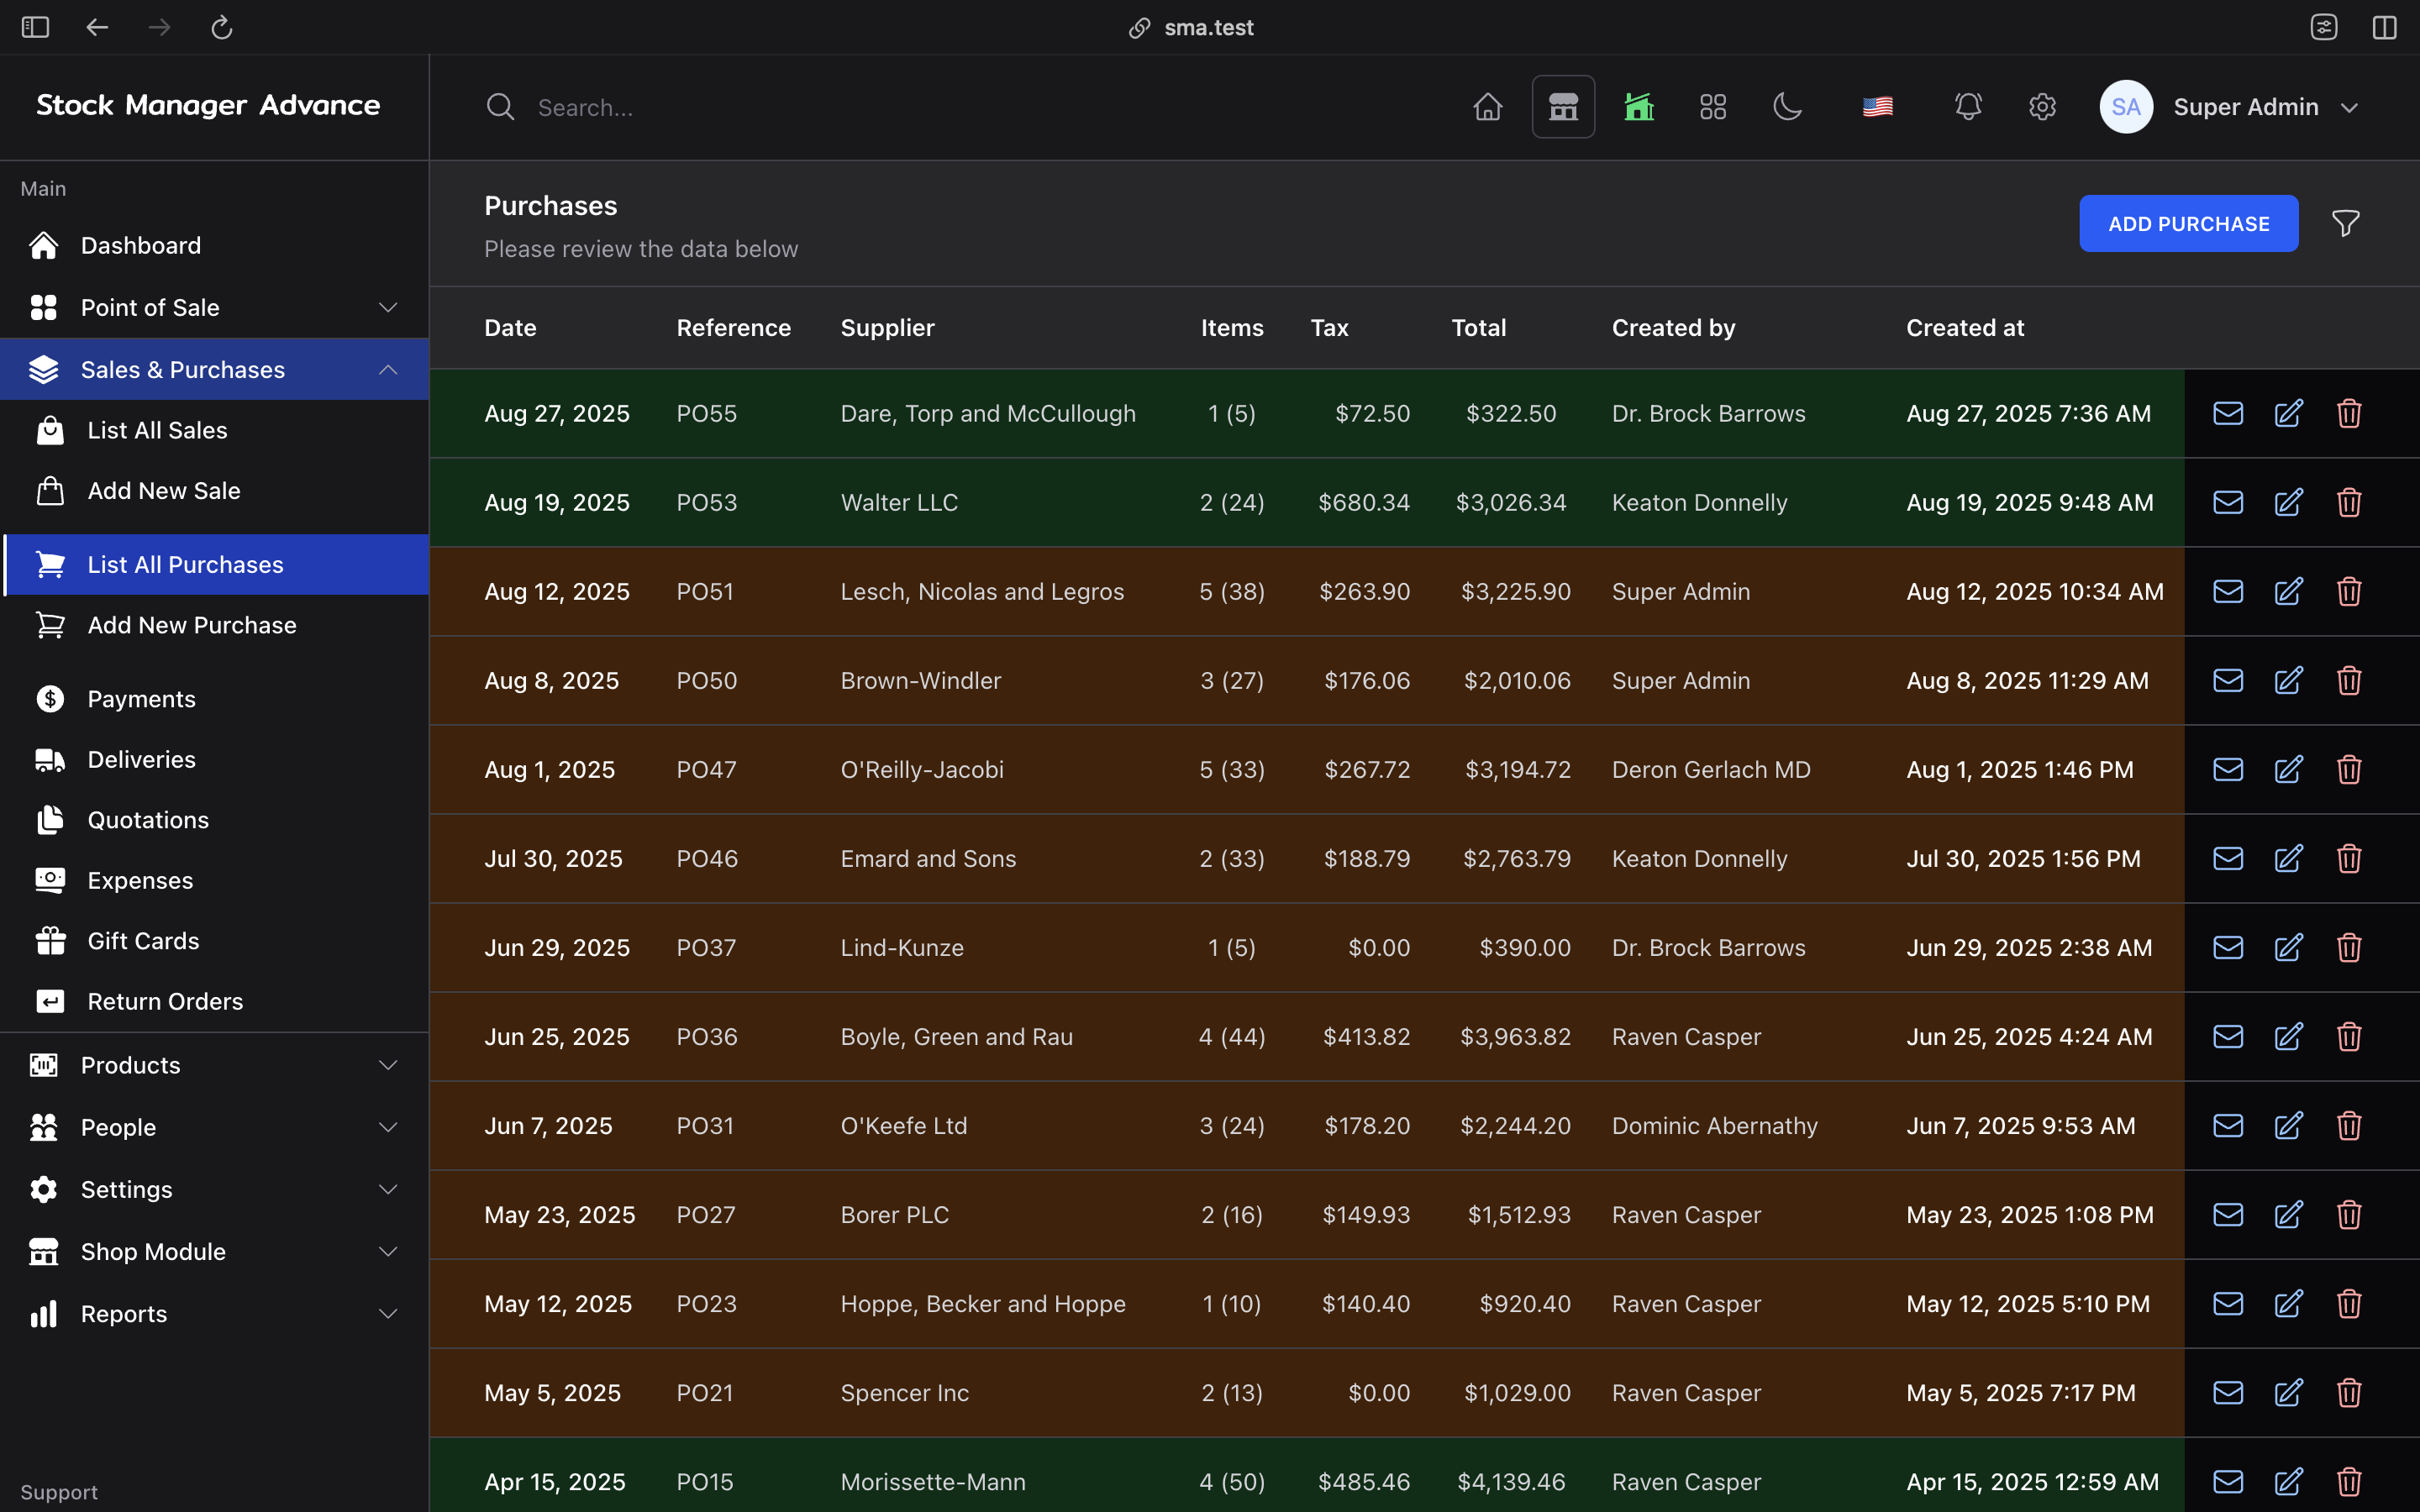The image size is (2420, 1512).
Task: Collapse Sales & Purchases menu
Action: coord(214,369)
